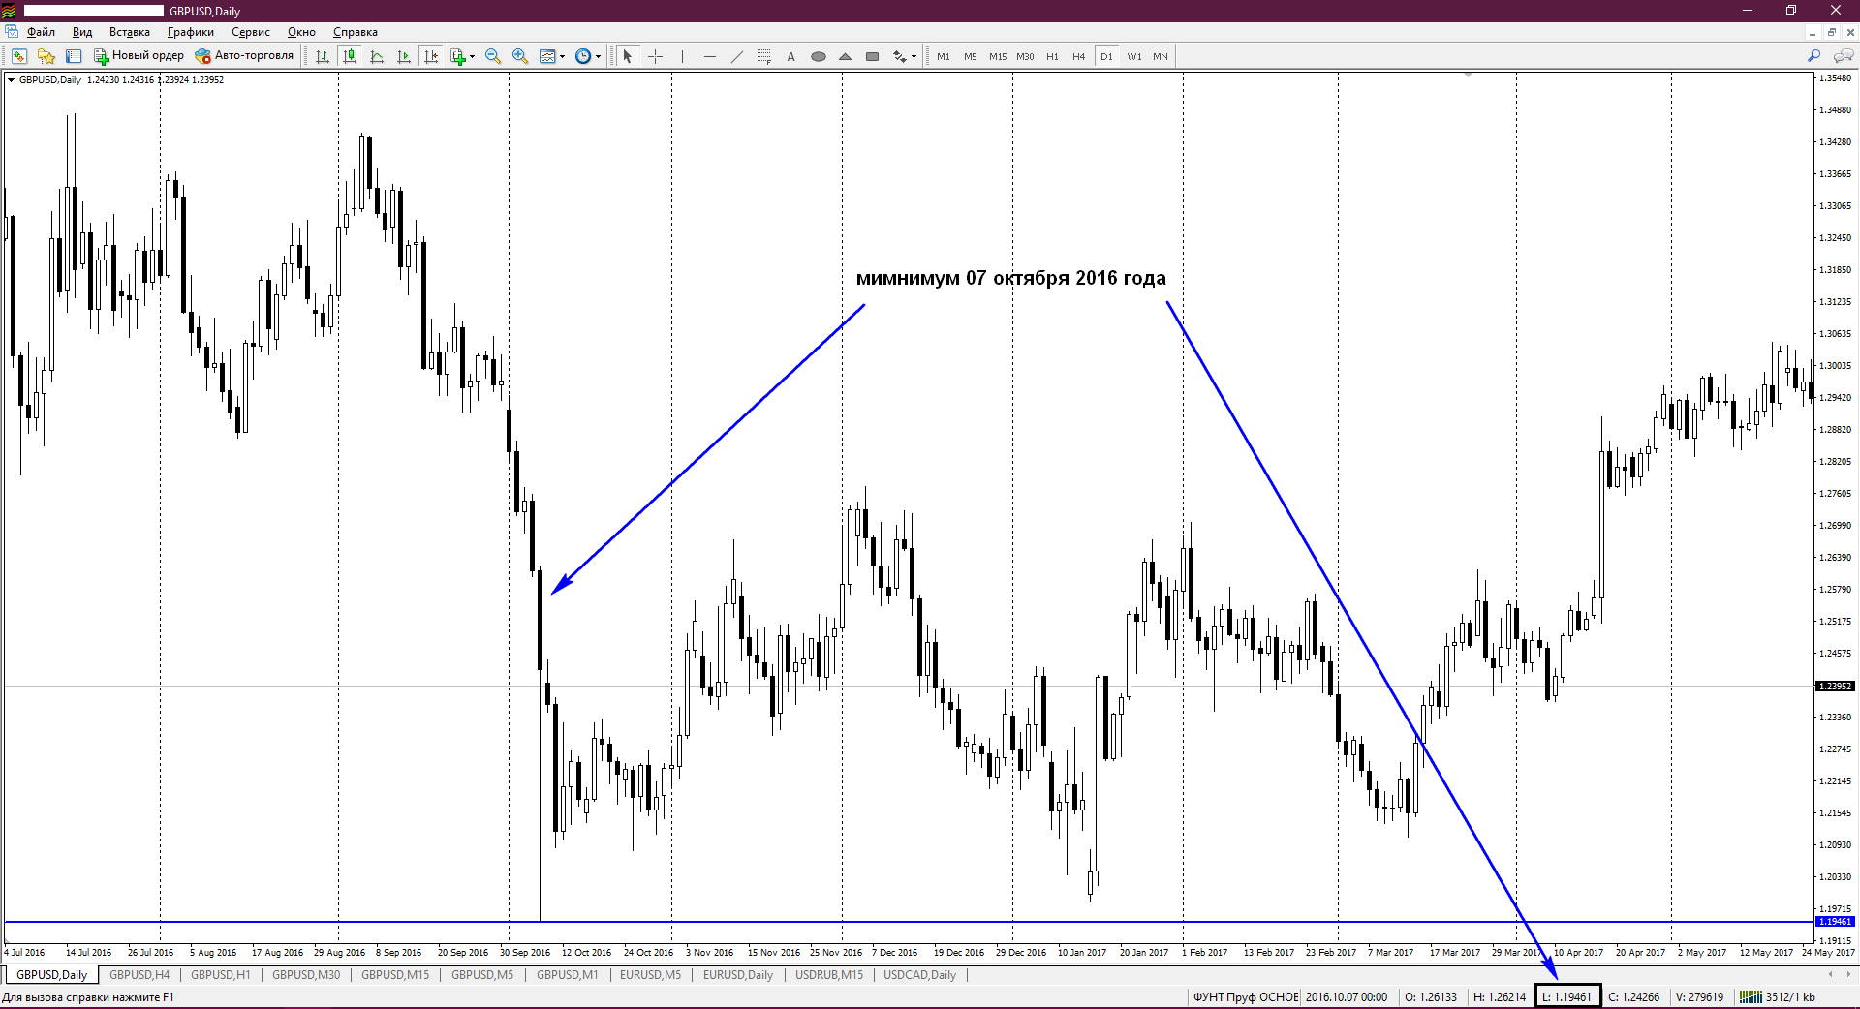
Task: Select the Vertical Line tool
Action: [x=682, y=56]
